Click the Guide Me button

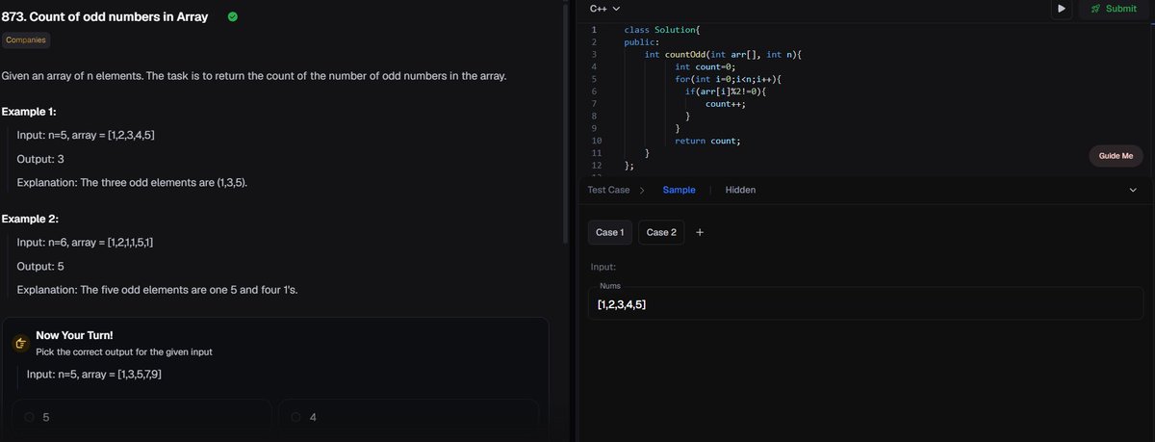coord(1116,156)
